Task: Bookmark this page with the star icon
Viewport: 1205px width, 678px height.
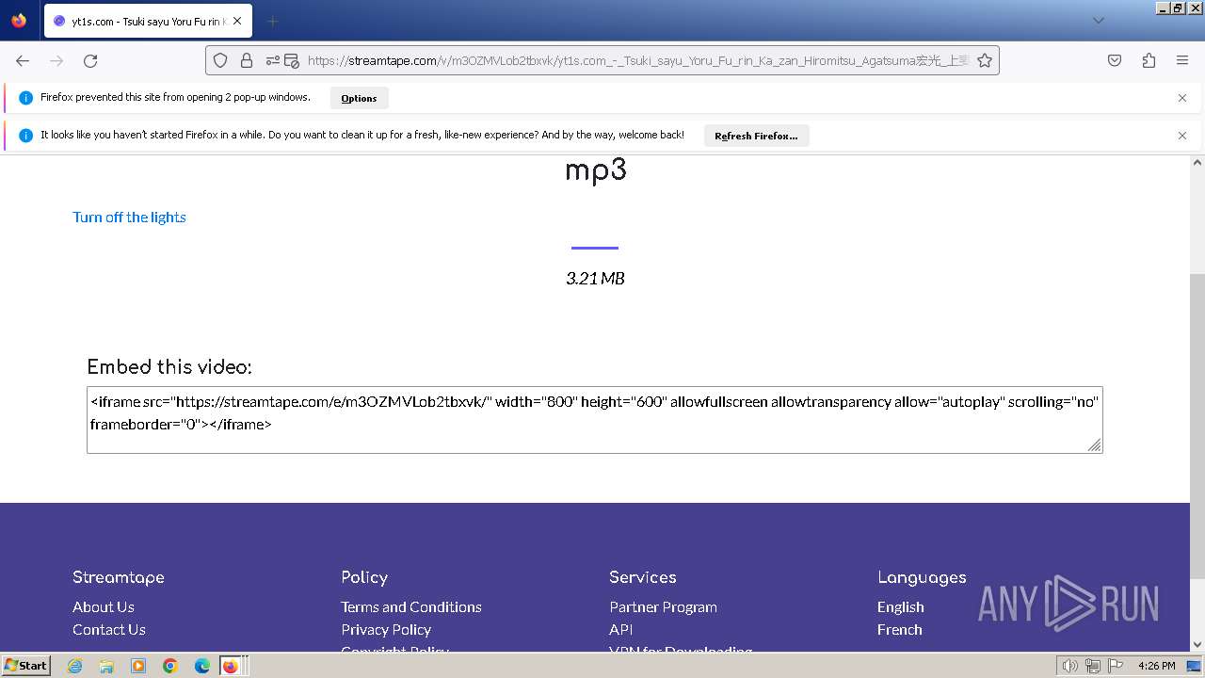Action: pos(985,60)
